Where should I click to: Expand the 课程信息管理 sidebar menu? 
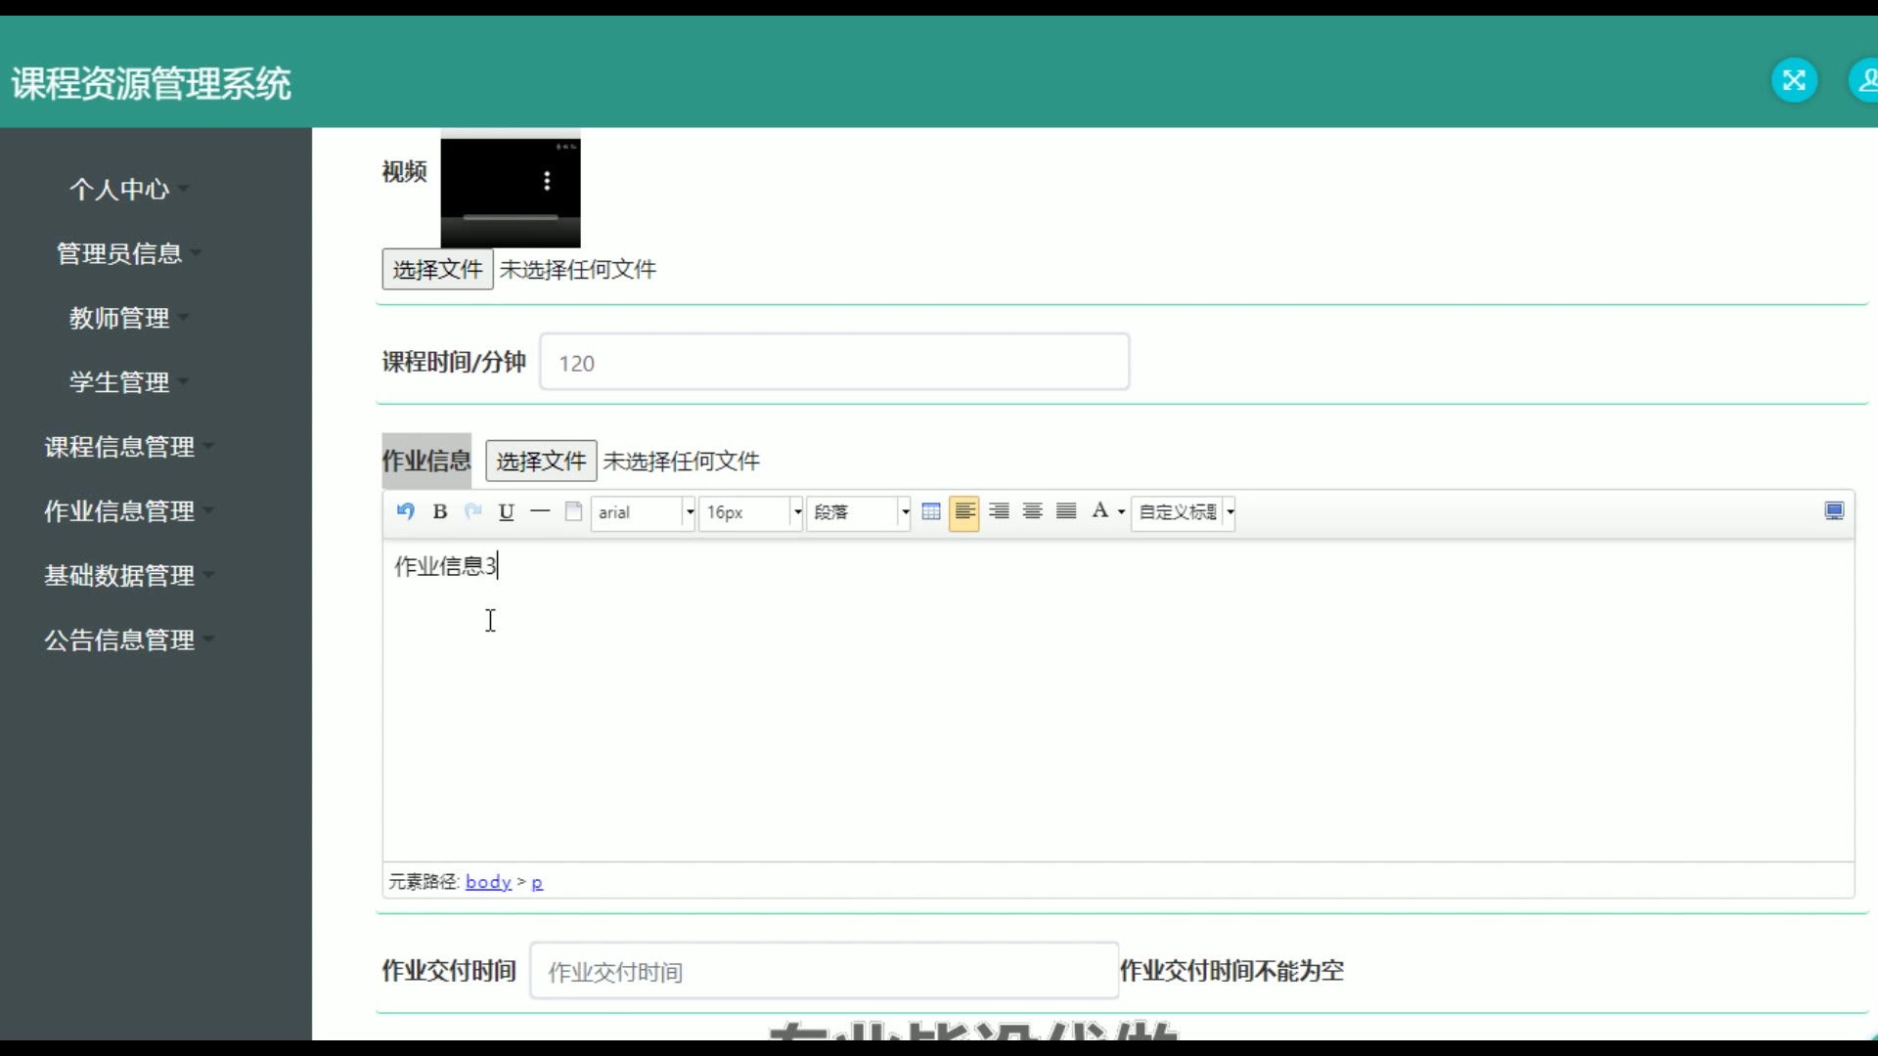point(119,447)
